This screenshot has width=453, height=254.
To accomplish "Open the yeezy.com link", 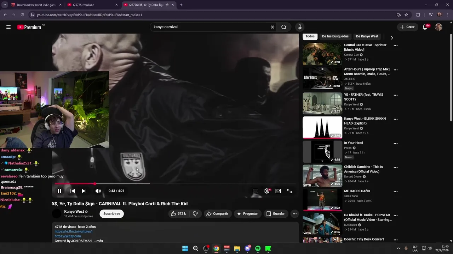I will 68,236.
